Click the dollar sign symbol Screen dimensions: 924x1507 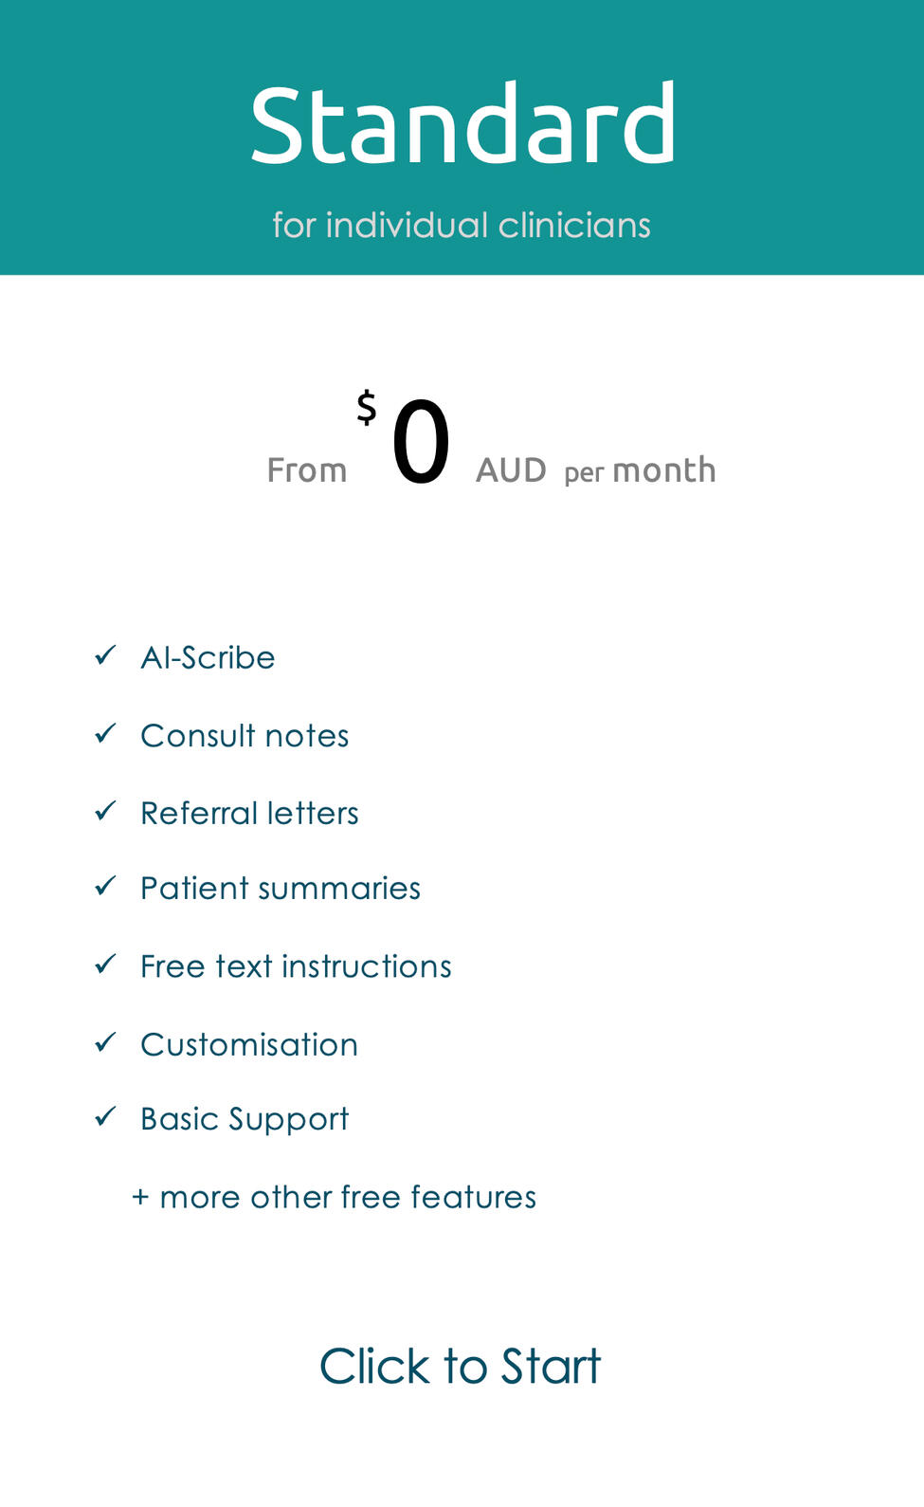367,408
